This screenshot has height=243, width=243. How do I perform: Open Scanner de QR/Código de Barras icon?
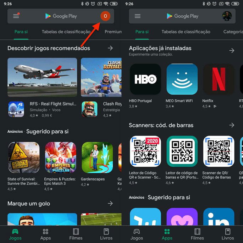point(219,151)
